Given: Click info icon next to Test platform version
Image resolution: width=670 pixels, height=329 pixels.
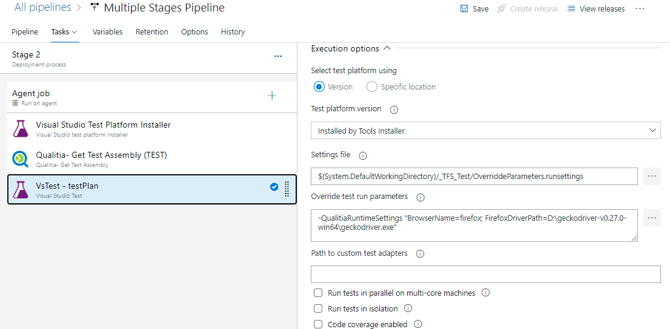Looking at the screenshot, I should pyautogui.click(x=394, y=109).
